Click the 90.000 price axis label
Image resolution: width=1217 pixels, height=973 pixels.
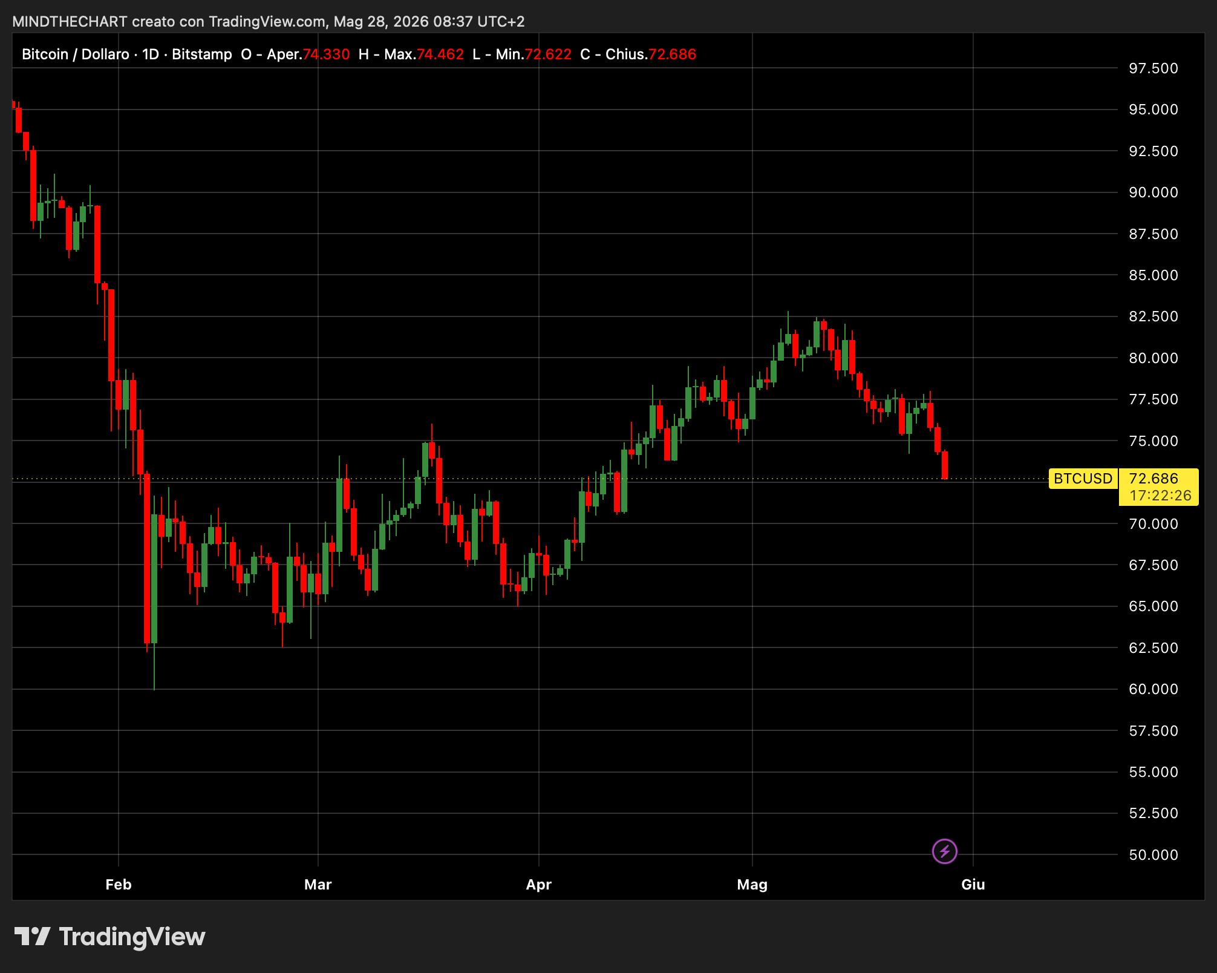pyautogui.click(x=1153, y=192)
